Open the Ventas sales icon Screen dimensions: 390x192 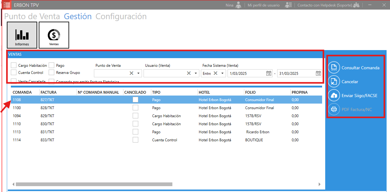click(x=54, y=35)
